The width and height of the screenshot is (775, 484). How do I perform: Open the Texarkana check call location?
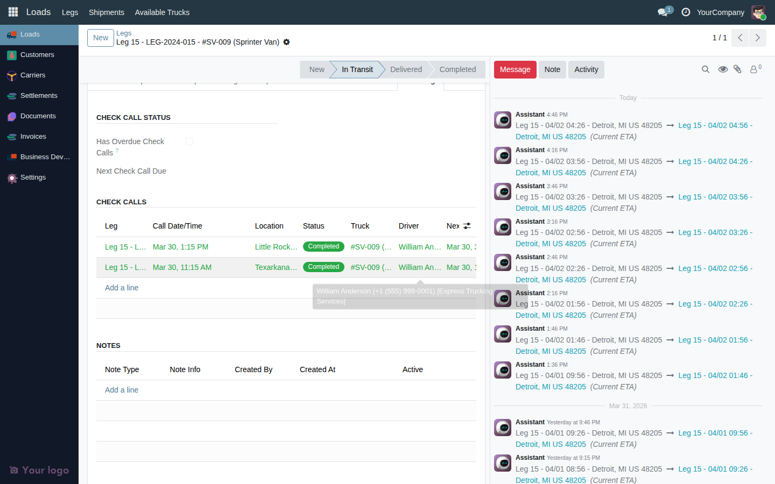(x=276, y=267)
